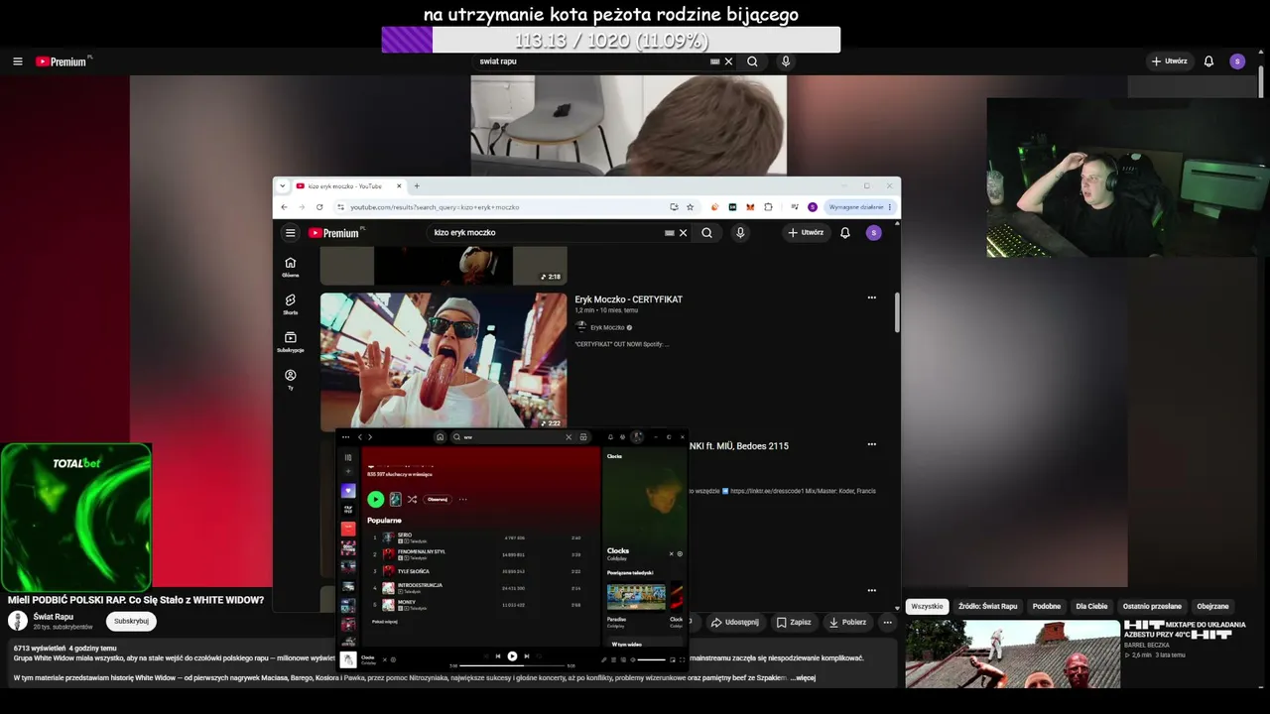Image resolution: width=1270 pixels, height=714 pixels.
Task: Toggle play/pause in the Spotify player bar
Action: point(512,655)
